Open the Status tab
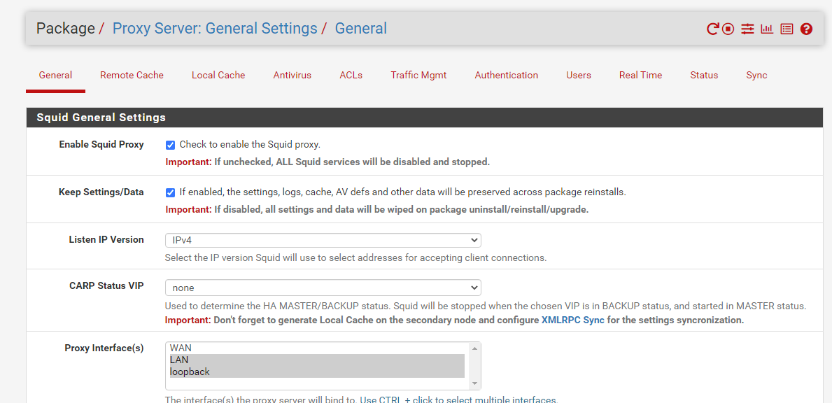This screenshot has height=403, width=832. tap(704, 76)
